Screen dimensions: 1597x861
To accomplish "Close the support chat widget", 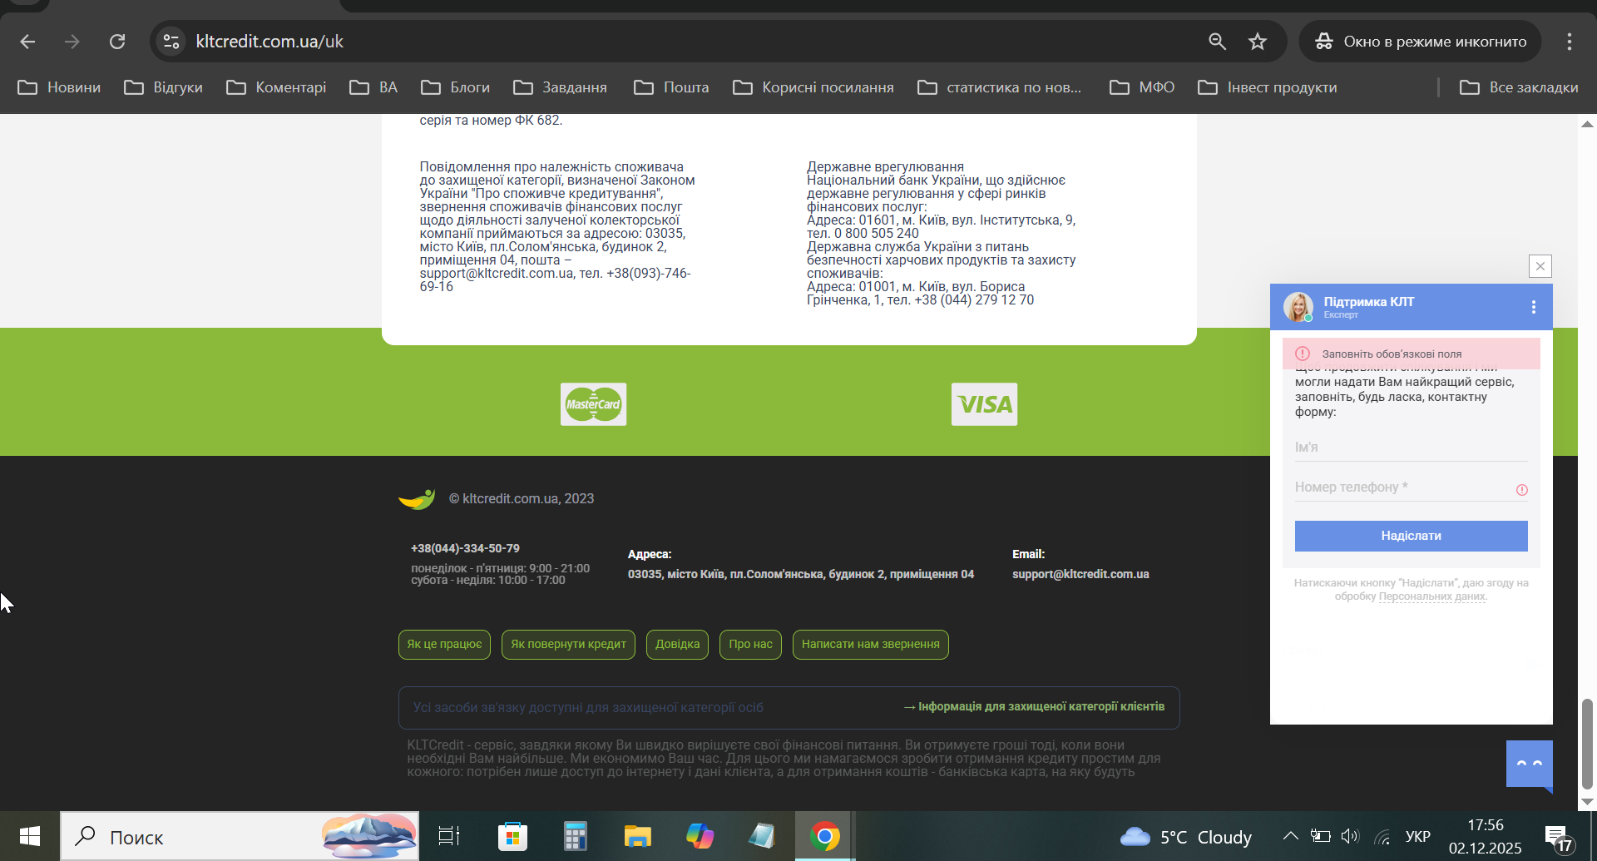I will (x=1540, y=266).
